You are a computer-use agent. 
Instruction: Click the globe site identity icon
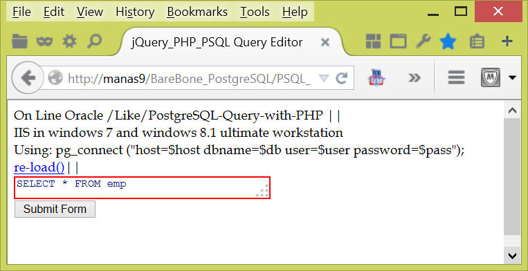[x=55, y=78]
